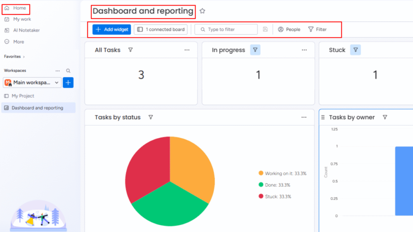413x232 pixels.
Task: Expand the Main workspace dropdown
Action: tap(56, 83)
